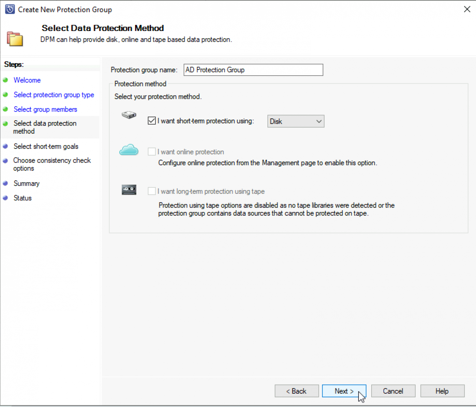Click inside the Protection group name field

[253, 70]
